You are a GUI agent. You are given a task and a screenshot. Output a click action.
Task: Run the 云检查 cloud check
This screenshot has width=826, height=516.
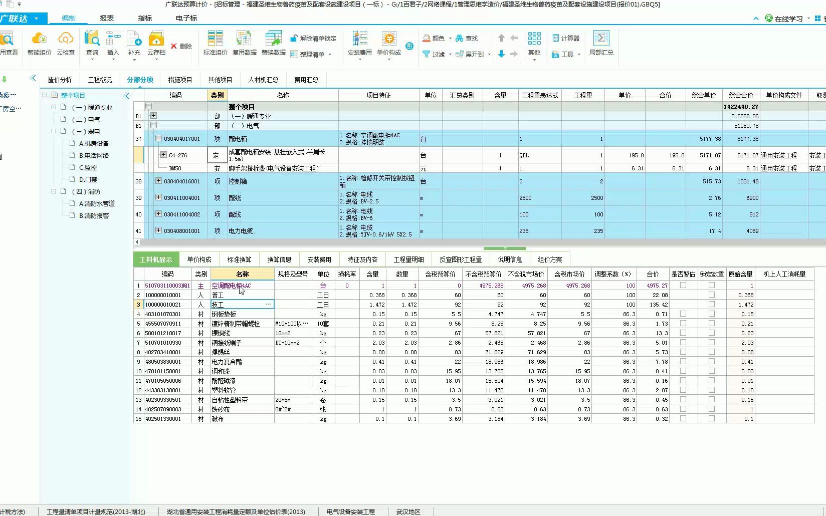point(66,43)
